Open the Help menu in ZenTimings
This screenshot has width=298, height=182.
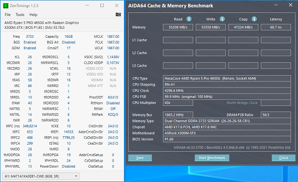tap(33, 14)
